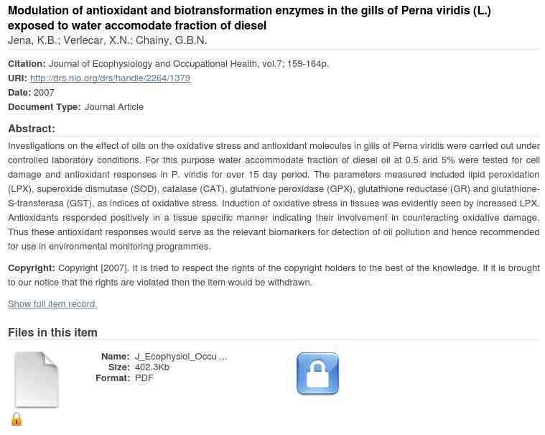545x435 pixels.
Task: Open the blank document file thumbnail
Action: pyautogui.click(x=37, y=380)
